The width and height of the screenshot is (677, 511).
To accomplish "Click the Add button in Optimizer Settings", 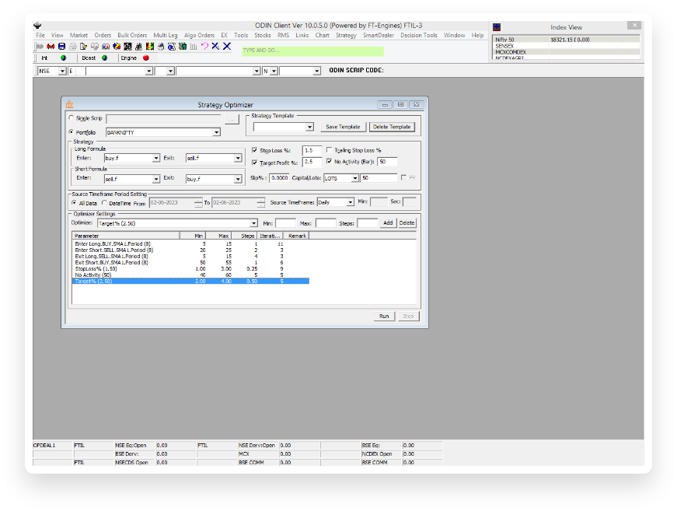I will tap(388, 223).
